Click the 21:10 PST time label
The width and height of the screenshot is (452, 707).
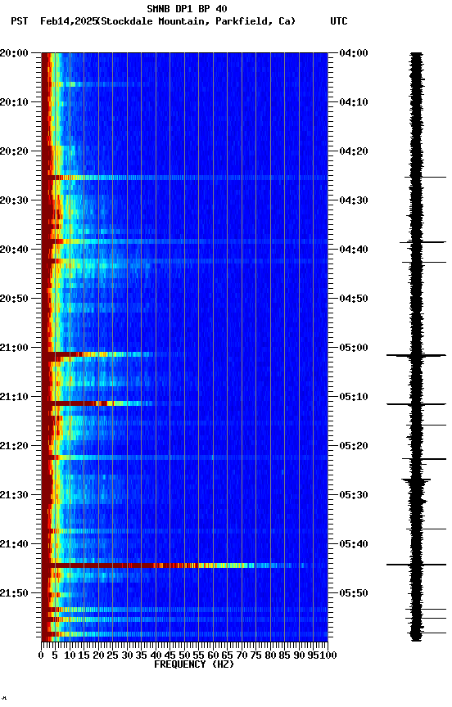coord(14,397)
